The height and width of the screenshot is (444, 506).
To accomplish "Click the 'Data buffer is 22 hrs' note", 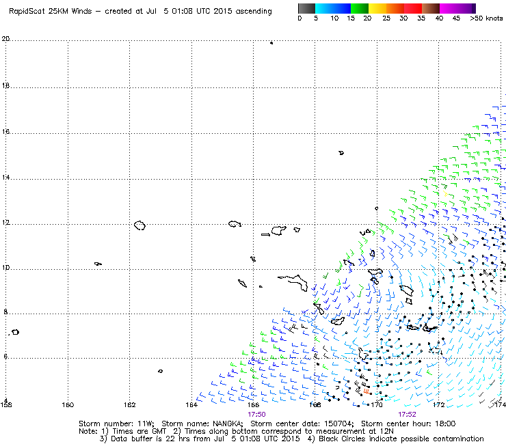I will (152, 439).
